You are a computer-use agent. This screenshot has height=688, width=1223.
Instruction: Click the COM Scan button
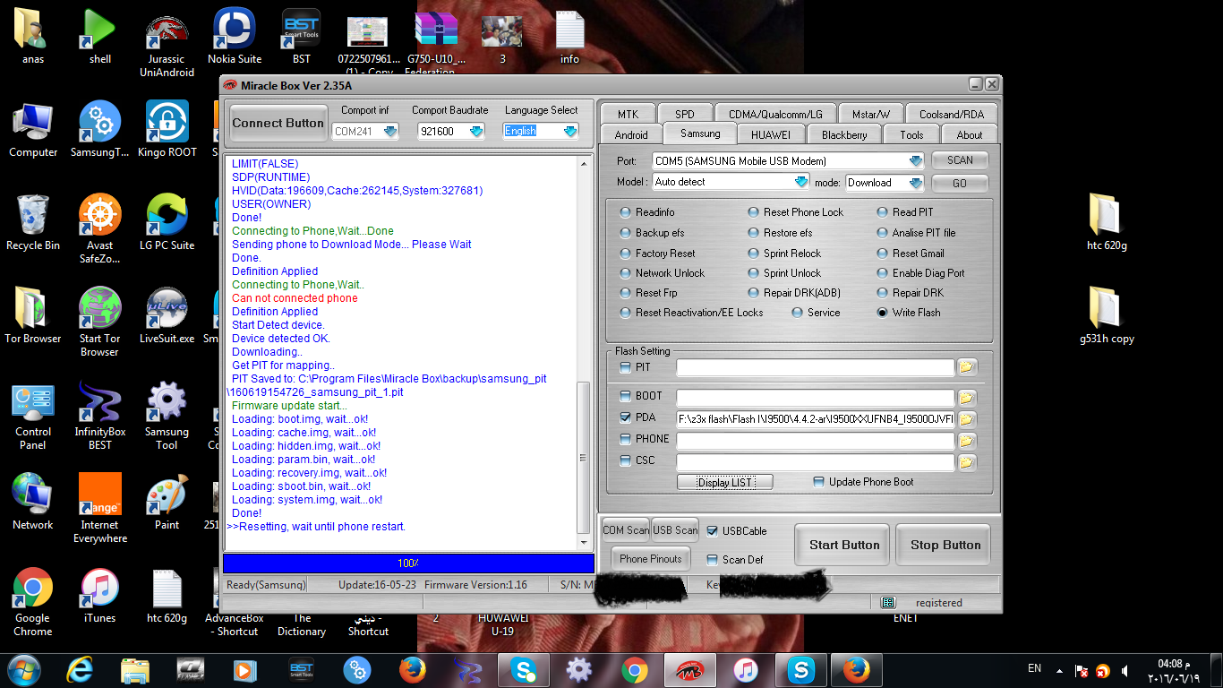[626, 530]
